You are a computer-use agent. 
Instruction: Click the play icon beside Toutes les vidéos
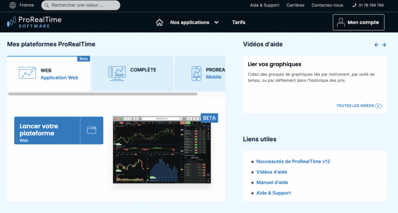(x=379, y=106)
